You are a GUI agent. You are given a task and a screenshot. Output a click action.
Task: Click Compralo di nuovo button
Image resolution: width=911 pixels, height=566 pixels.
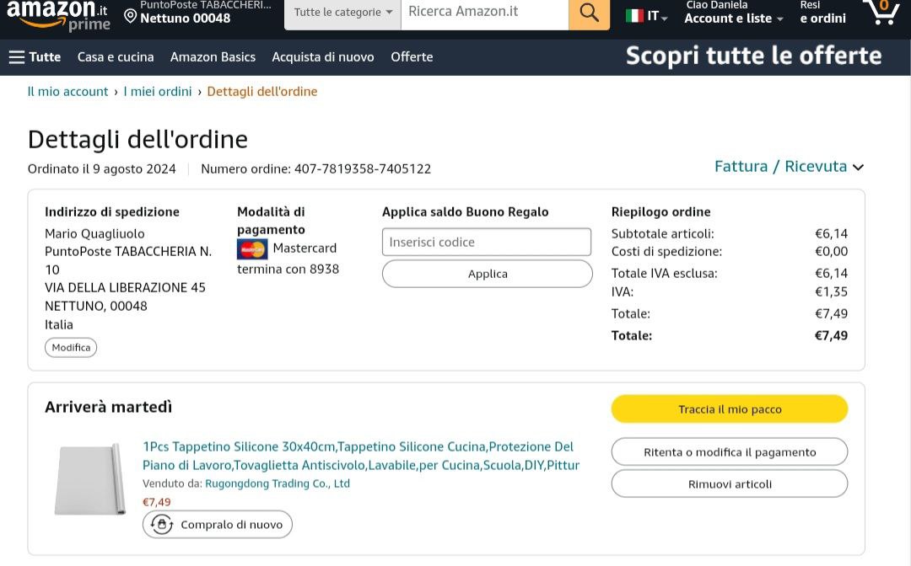point(218,524)
